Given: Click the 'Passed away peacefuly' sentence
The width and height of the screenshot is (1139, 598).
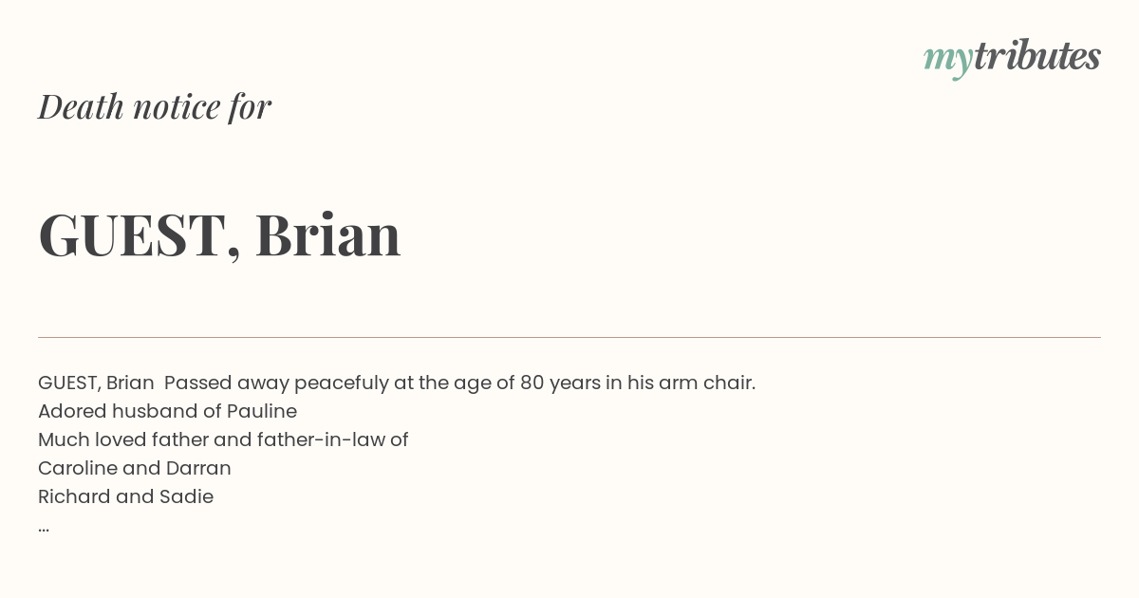Looking at the screenshot, I should point(459,383).
